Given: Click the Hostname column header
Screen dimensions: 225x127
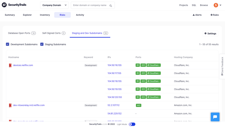Looking at the screenshot, I should 14,57.
